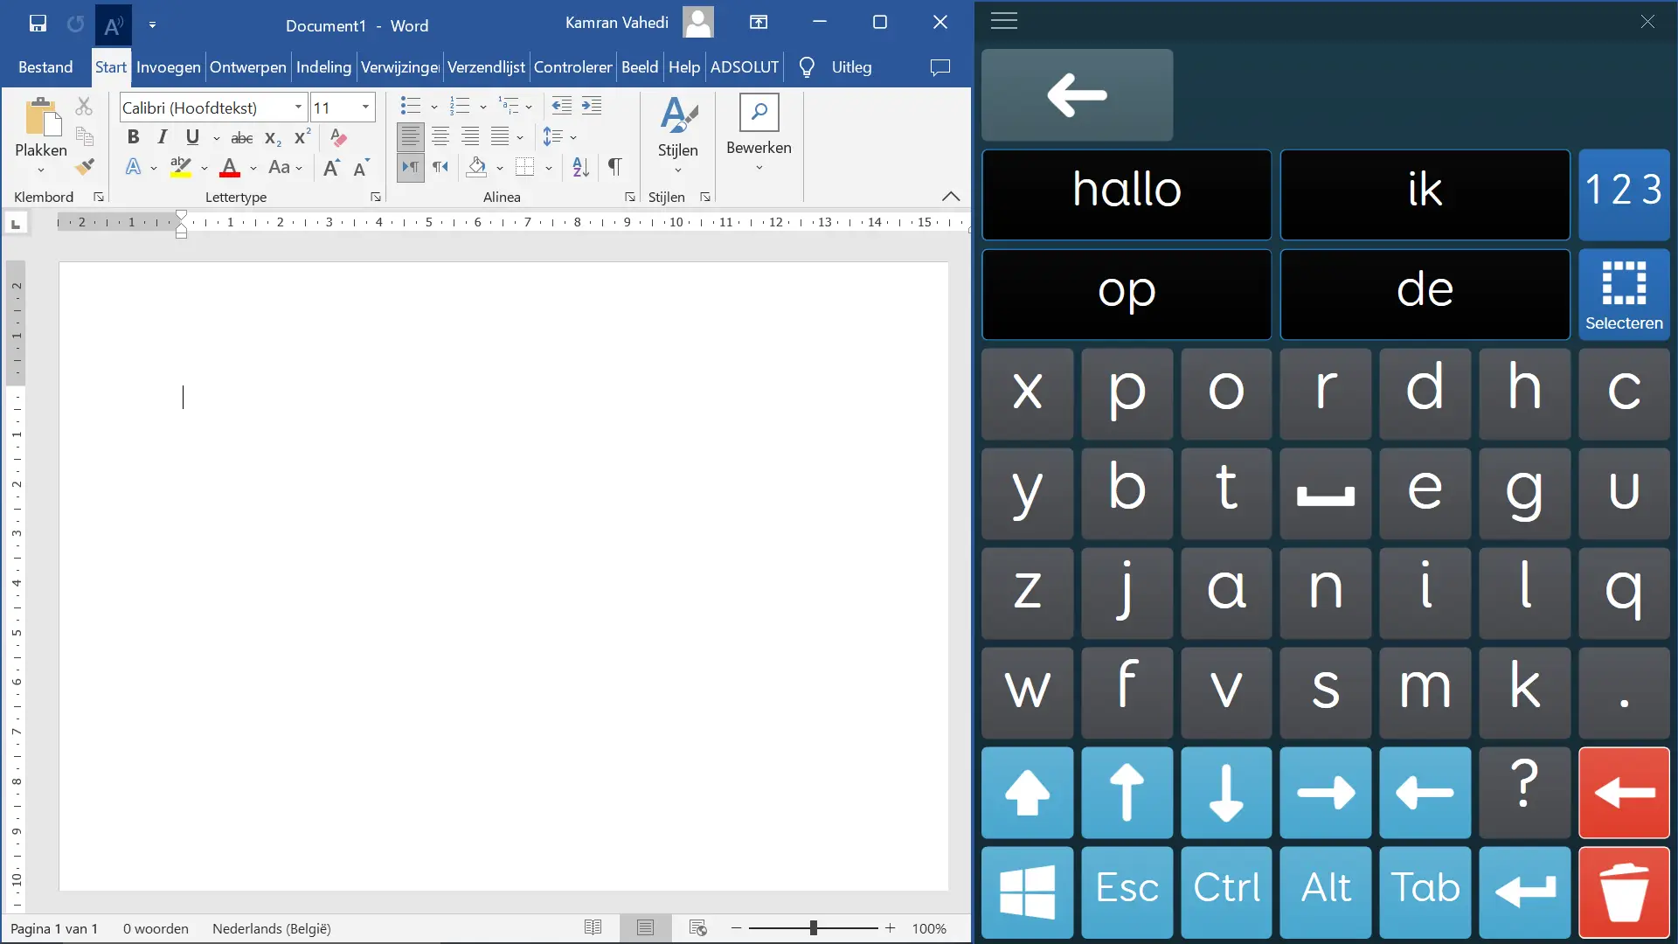The width and height of the screenshot is (1678, 944).
Task: Click the Read mode view icon in status bar
Action: coord(593,928)
